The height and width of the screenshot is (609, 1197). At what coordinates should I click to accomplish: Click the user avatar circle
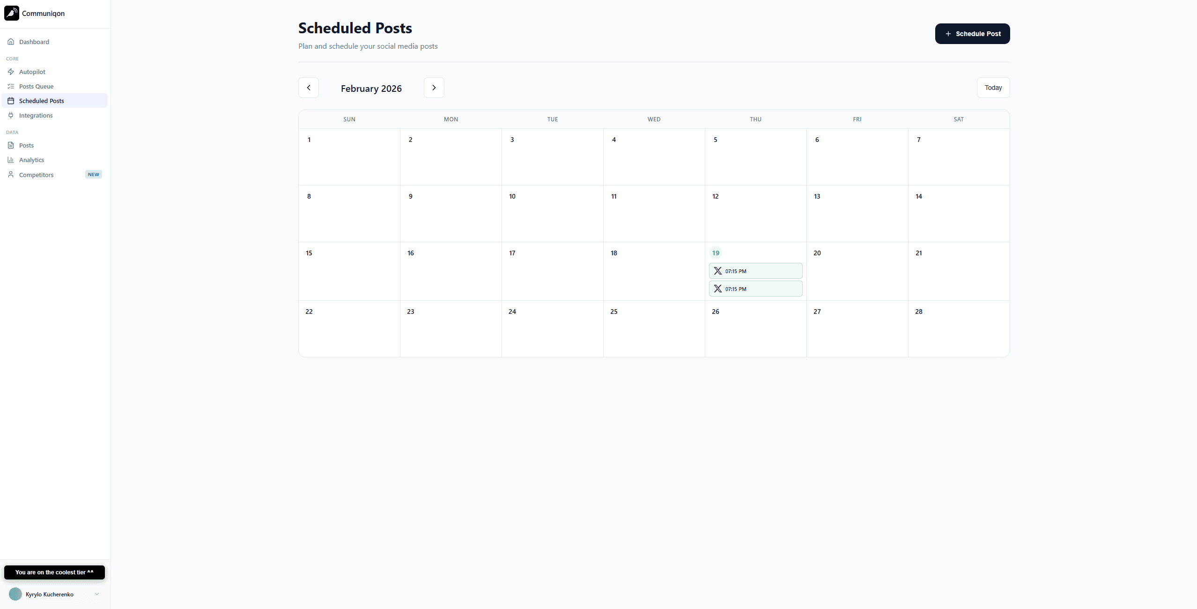pyautogui.click(x=15, y=594)
